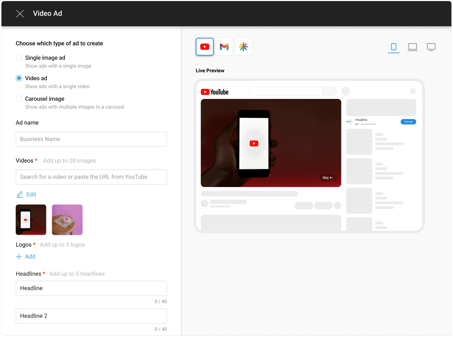Select the desktop monitor preview icon
The height and width of the screenshot is (337, 453).
(431, 47)
